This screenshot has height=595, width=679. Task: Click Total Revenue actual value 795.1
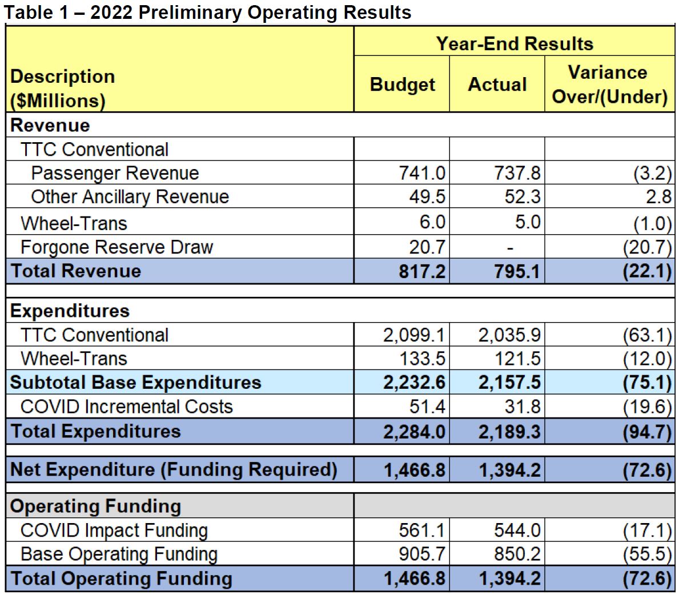coord(517,271)
